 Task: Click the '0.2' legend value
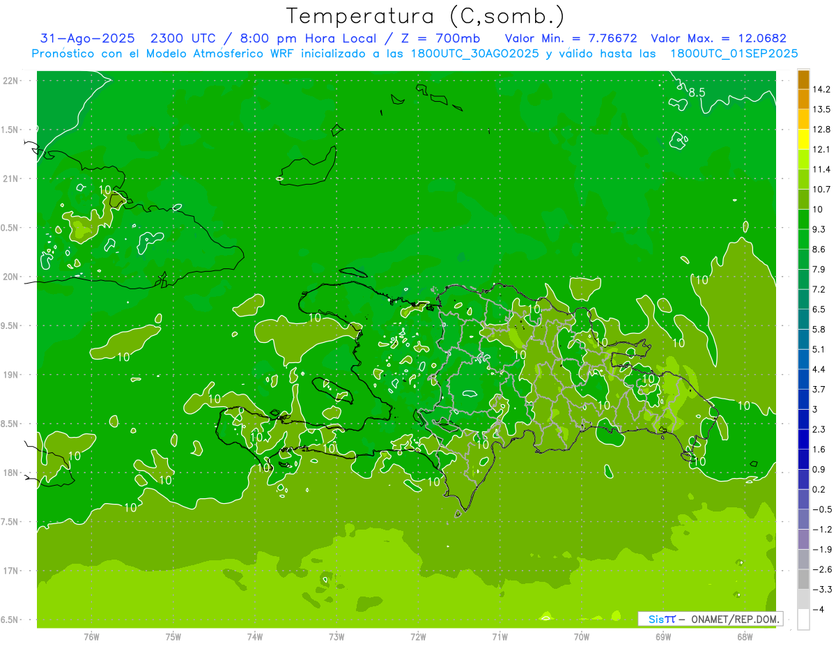pos(819,489)
